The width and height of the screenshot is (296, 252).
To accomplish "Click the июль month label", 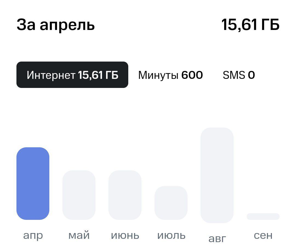I will pyautogui.click(x=171, y=236).
